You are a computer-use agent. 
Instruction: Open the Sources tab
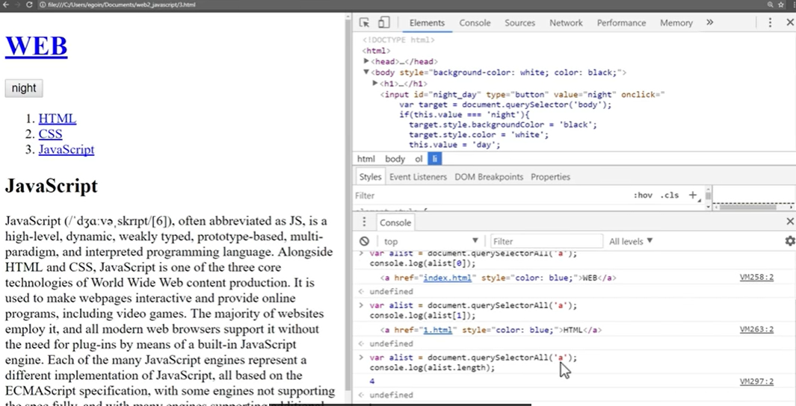[x=520, y=23]
